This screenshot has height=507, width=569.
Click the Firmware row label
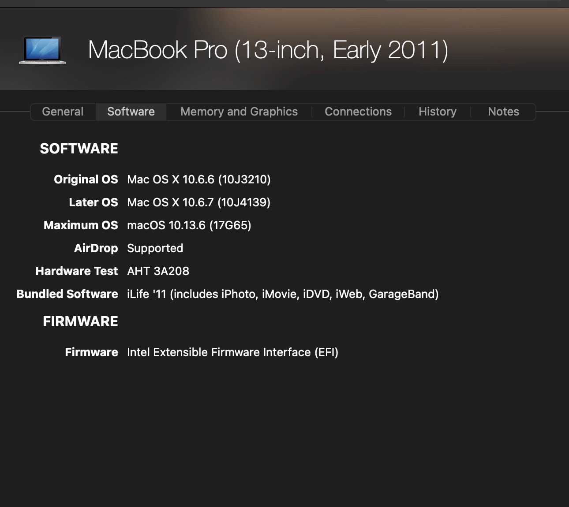tap(92, 352)
